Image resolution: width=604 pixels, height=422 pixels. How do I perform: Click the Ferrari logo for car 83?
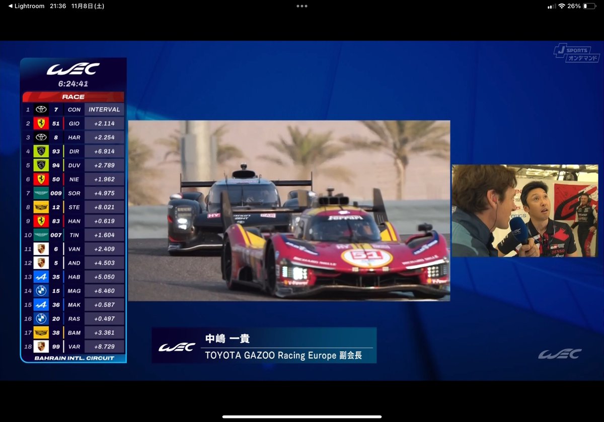[x=41, y=221]
